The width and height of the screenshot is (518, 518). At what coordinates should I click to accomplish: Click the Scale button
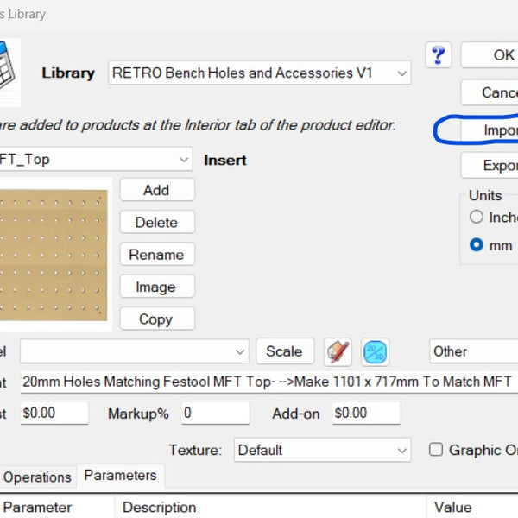(284, 351)
